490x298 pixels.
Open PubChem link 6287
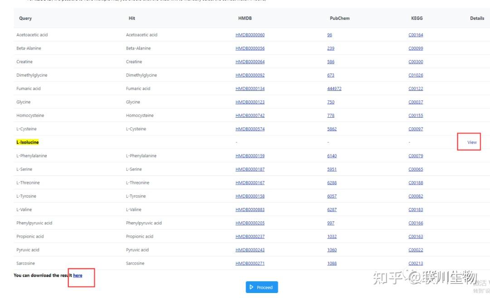click(x=332, y=210)
